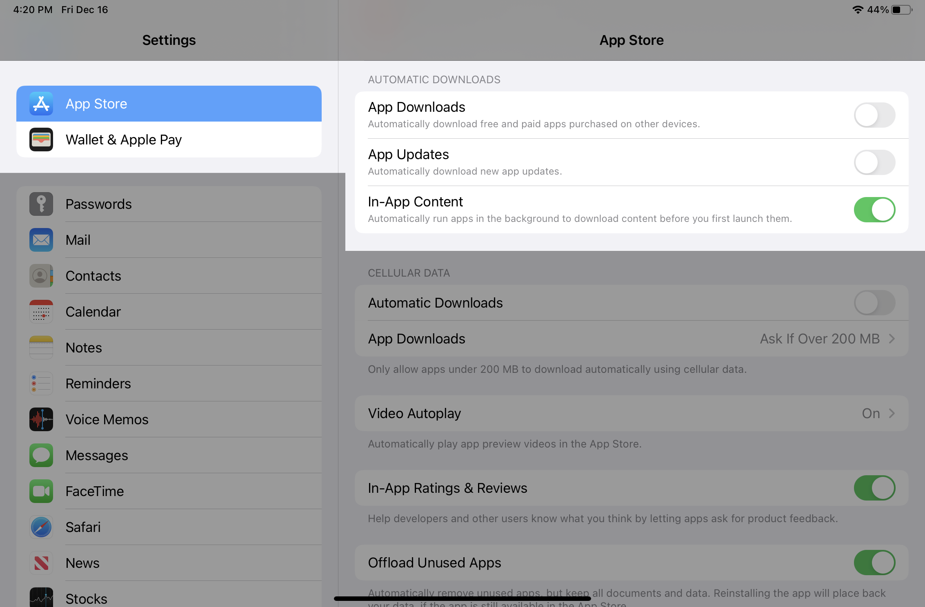This screenshot has height=607, width=925.
Task: Disable In-App Content toggle
Action: (874, 210)
